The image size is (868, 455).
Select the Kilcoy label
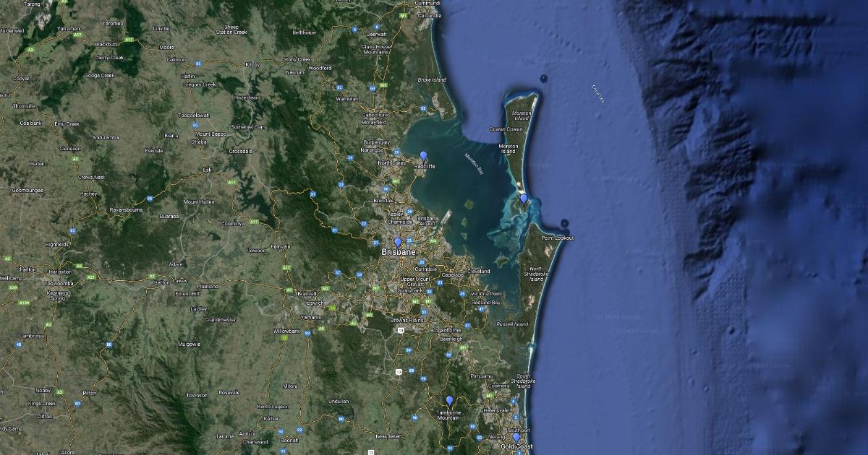point(252,65)
